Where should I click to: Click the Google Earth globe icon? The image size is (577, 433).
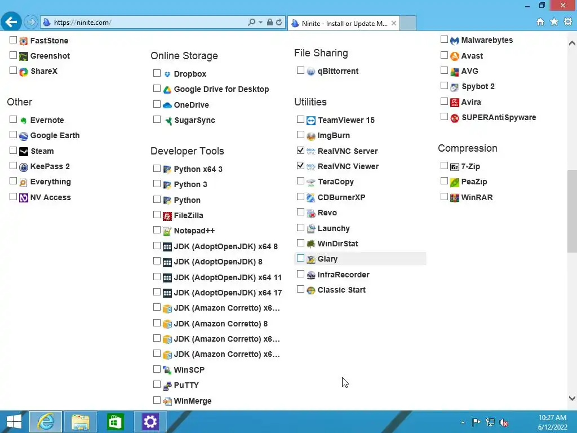click(24, 136)
